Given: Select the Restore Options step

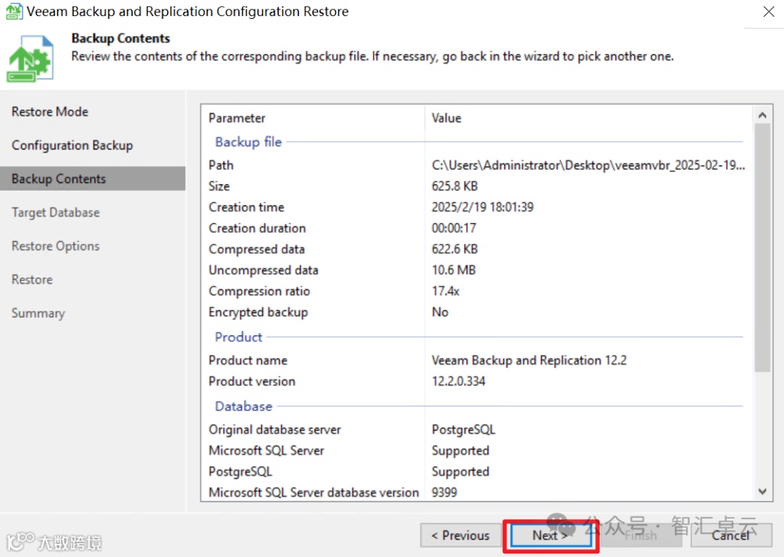Looking at the screenshot, I should (55, 246).
